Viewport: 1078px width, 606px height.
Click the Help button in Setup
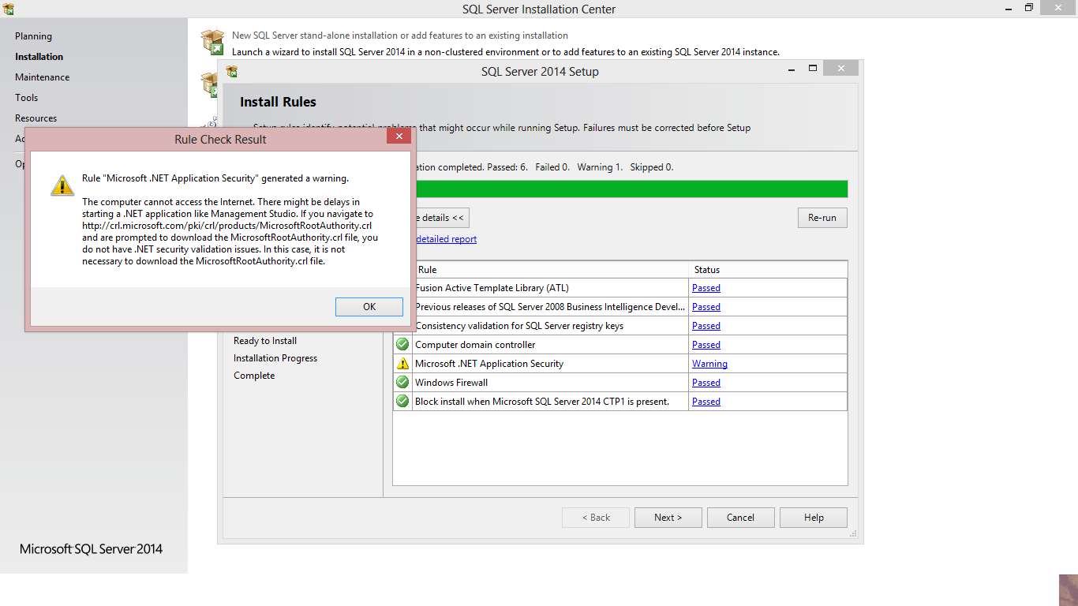tap(814, 518)
